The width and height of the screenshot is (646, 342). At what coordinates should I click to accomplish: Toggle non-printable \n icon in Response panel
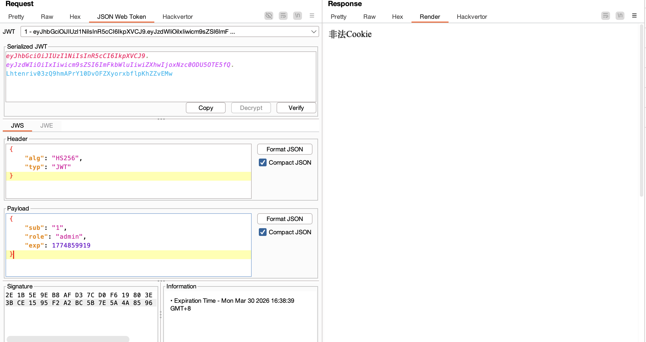click(620, 16)
